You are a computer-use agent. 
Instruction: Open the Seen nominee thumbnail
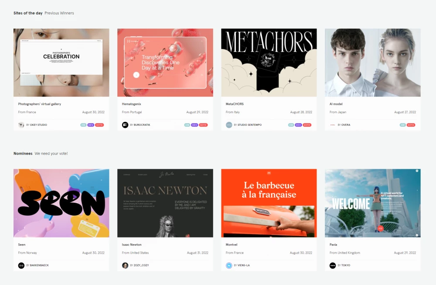61,203
